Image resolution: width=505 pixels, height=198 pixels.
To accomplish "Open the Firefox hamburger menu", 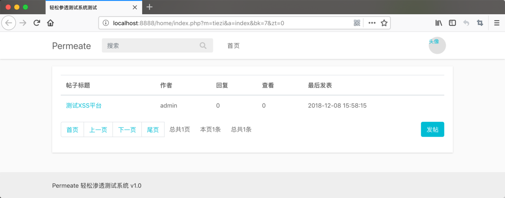I will click(497, 23).
